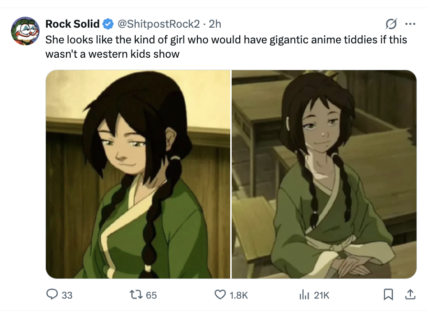Screen dimensions: 428x311
Task: Open the right image of the seated girl
Action: click(x=324, y=174)
